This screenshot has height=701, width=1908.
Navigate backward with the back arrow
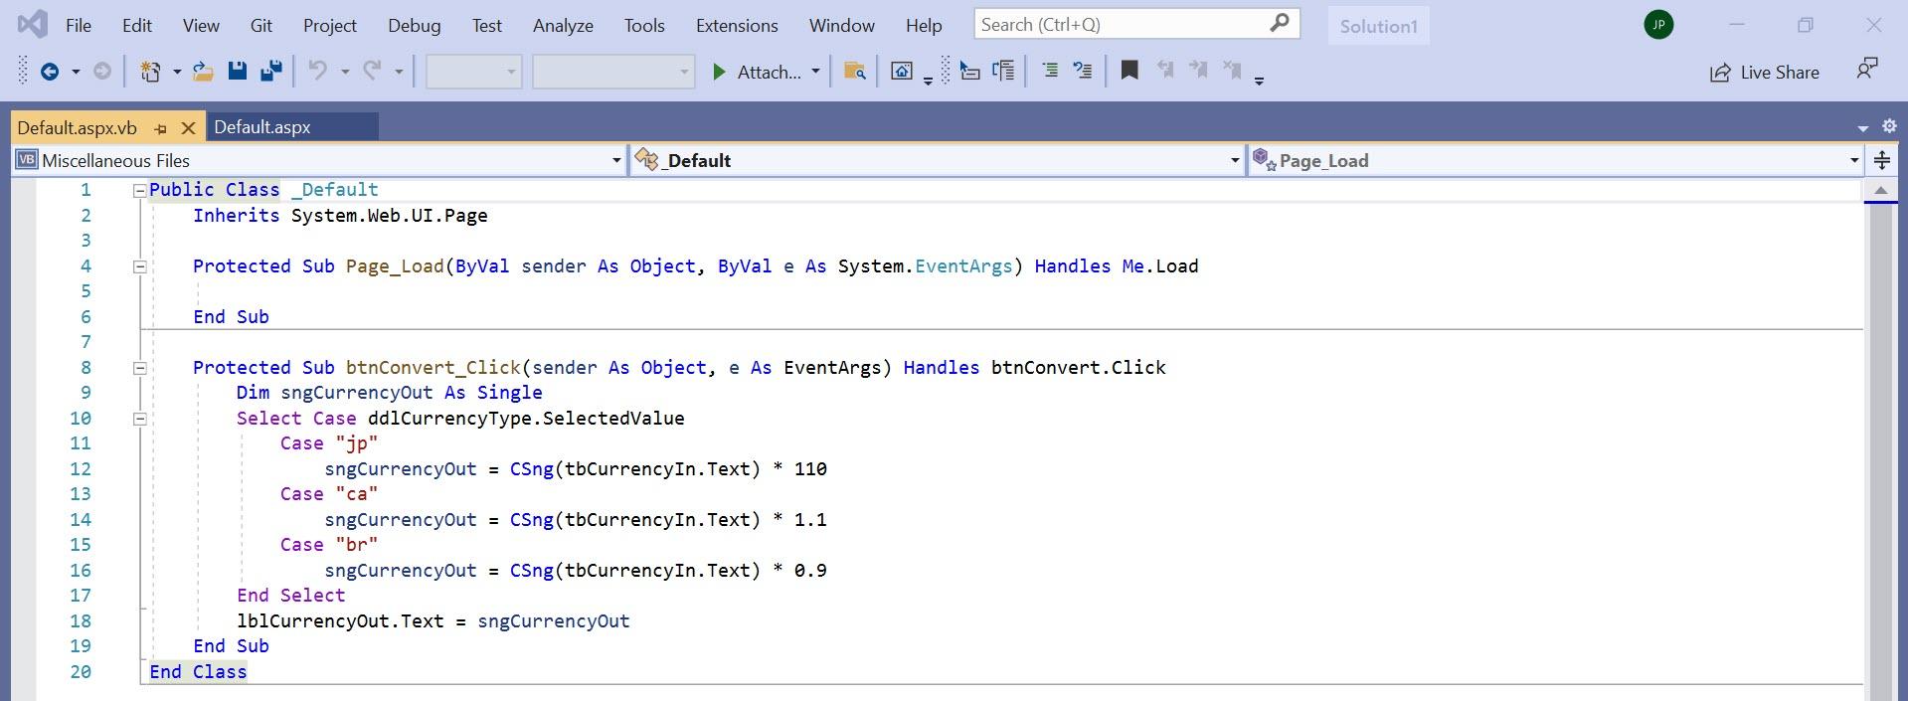(49, 72)
